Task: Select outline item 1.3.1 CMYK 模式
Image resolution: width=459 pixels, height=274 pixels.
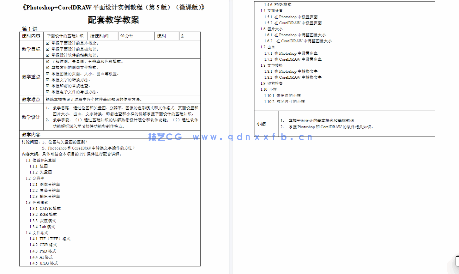Action: pyautogui.click(x=48, y=208)
